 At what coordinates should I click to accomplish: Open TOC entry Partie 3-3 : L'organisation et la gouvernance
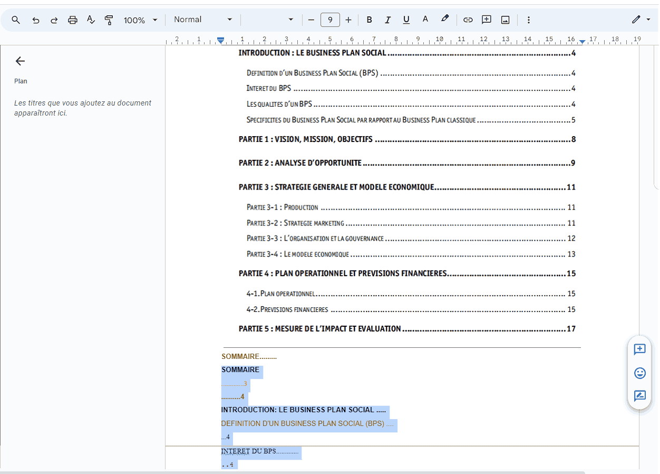[x=411, y=239]
